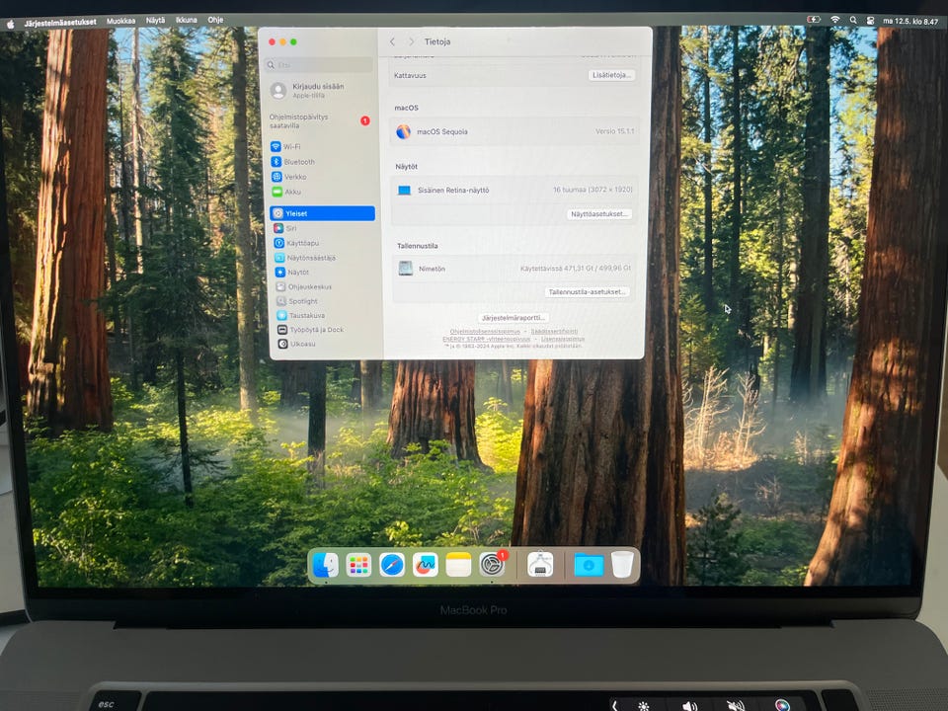Close the System Settings window
Viewport: 948px width, 711px height.
(273, 41)
